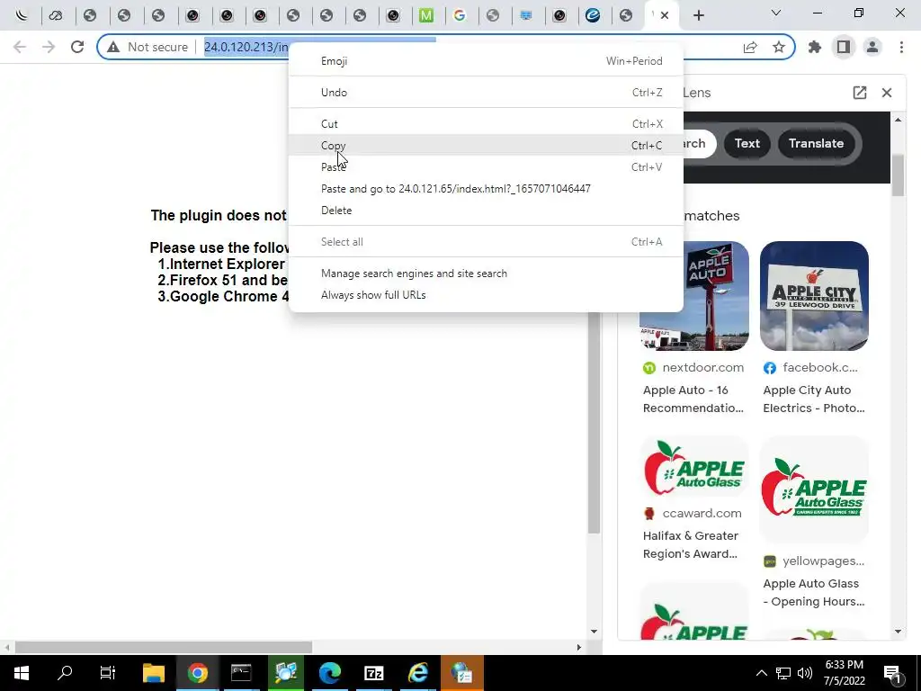Click the page vertical scrollbar down arrow
921x691 pixels.
[x=594, y=632]
